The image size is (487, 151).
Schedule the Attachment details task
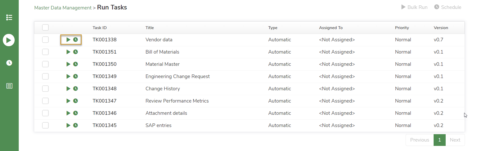click(x=75, y=113)
